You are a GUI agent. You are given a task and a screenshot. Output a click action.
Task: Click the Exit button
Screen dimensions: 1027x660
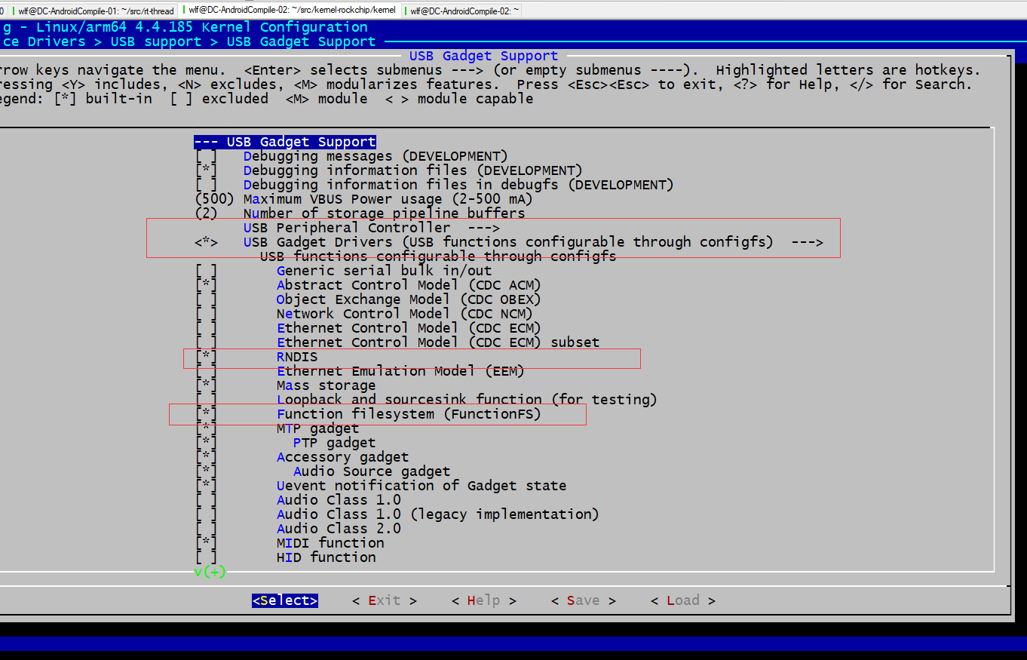[385, 600]
